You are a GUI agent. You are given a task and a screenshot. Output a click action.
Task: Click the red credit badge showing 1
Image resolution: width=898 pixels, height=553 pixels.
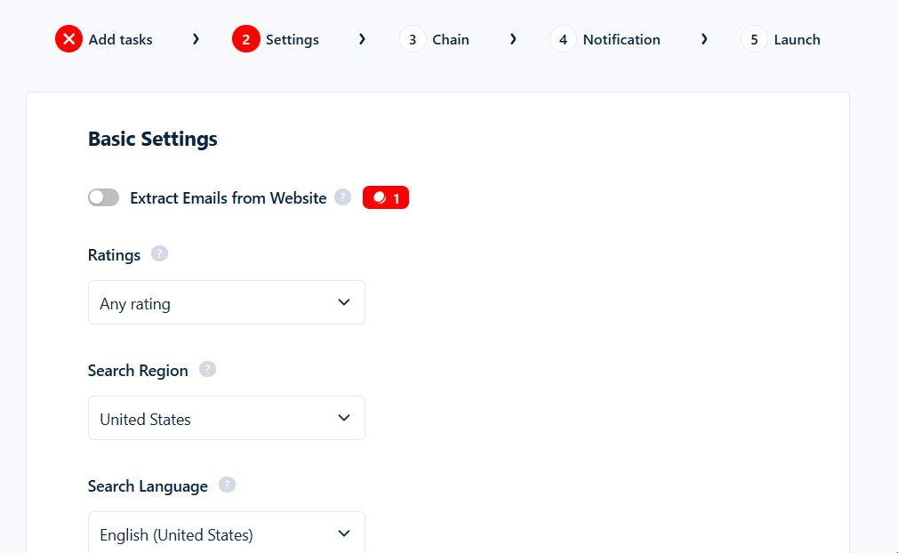click(386, 197)
